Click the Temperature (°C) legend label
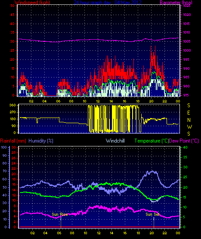Image resolution: width=201 pixels, height=239 pixels. tap(152, 141)
